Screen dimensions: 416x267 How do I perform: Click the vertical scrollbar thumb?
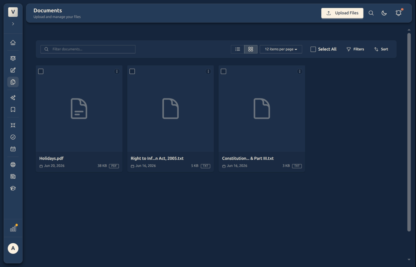click(x=409, y=132)
